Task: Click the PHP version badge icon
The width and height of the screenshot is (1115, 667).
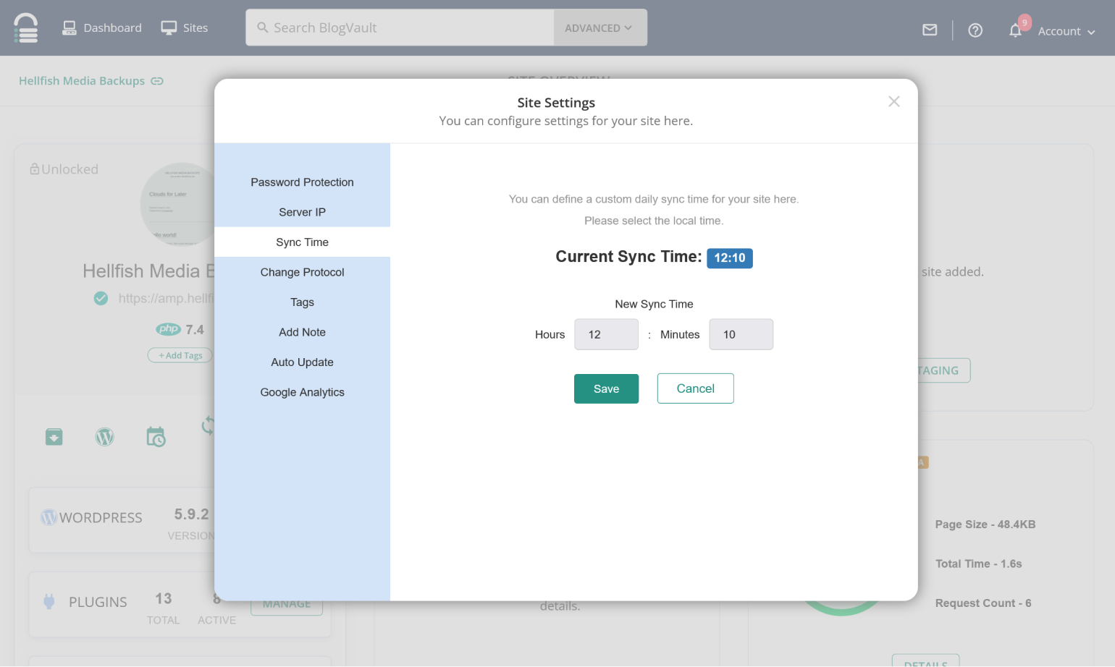Action: pos(169,329)
